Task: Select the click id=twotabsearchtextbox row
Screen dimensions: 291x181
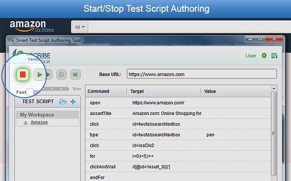Action: [178, 124]
